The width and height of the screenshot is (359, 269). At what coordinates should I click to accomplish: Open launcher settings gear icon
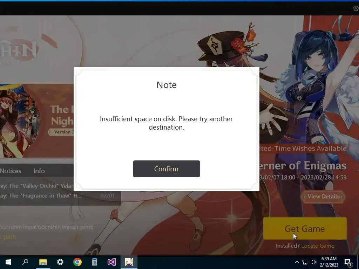click(355, 8)
